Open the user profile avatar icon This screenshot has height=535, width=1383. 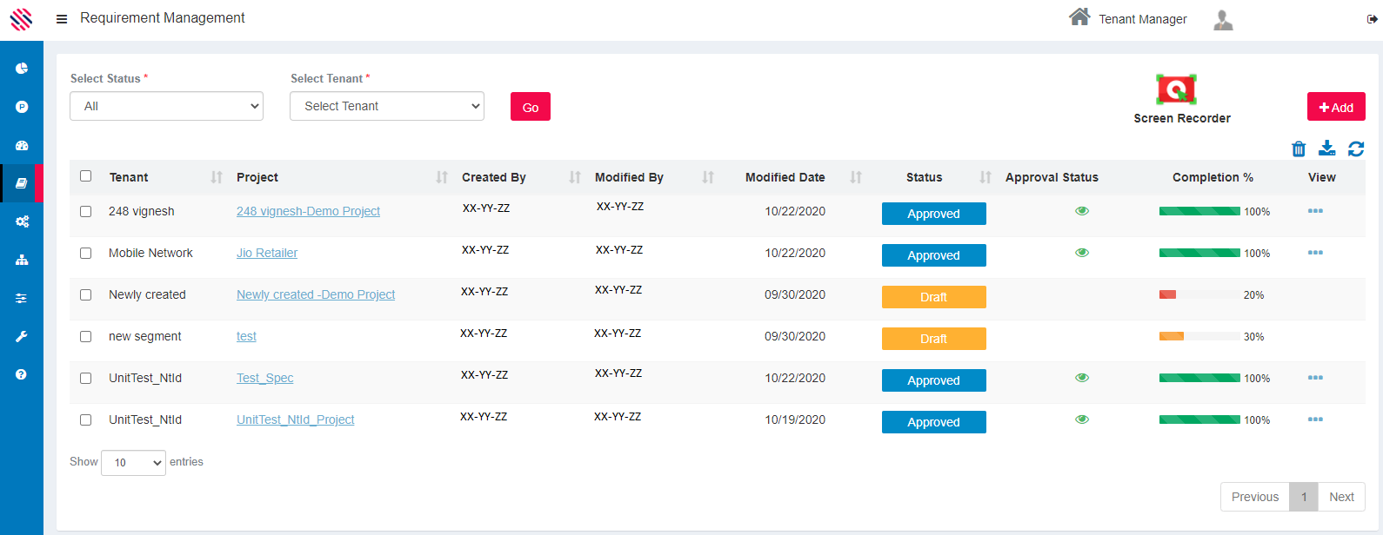(x=1223, y=20)
